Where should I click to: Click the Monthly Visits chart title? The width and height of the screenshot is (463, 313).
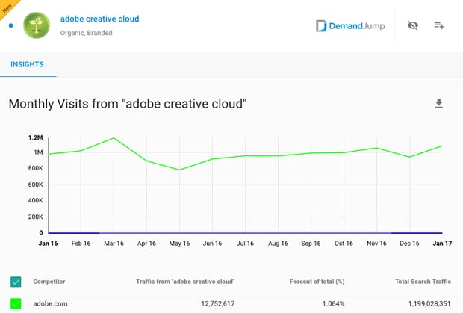(x=128, y=104)
